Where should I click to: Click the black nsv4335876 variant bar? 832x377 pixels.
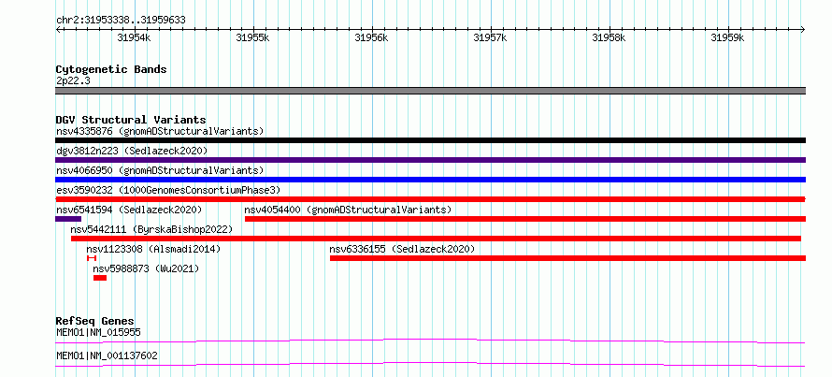point(430,140)
